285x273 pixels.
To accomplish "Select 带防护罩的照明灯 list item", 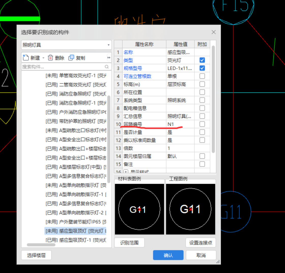I will tap(76, 121).
